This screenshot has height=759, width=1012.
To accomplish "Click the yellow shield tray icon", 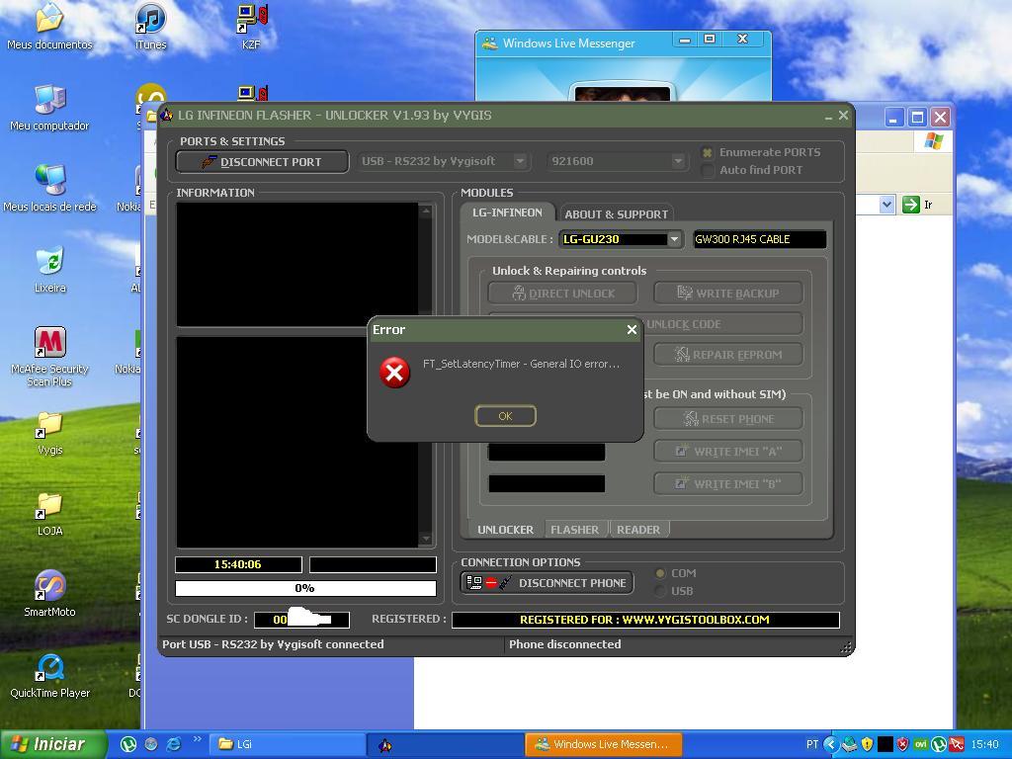I will tap(867, 744).
